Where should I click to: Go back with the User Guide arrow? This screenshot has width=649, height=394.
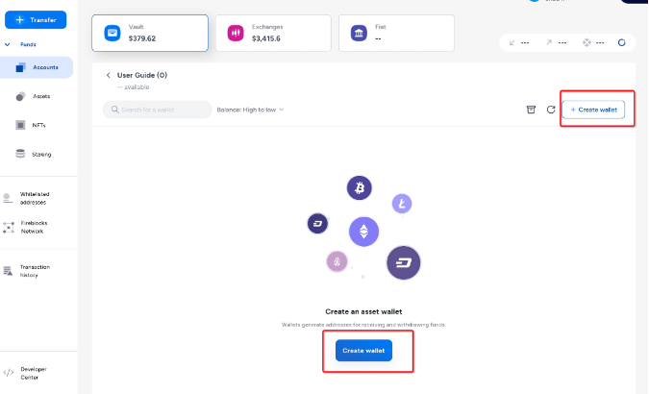click(x=109, y=75)
